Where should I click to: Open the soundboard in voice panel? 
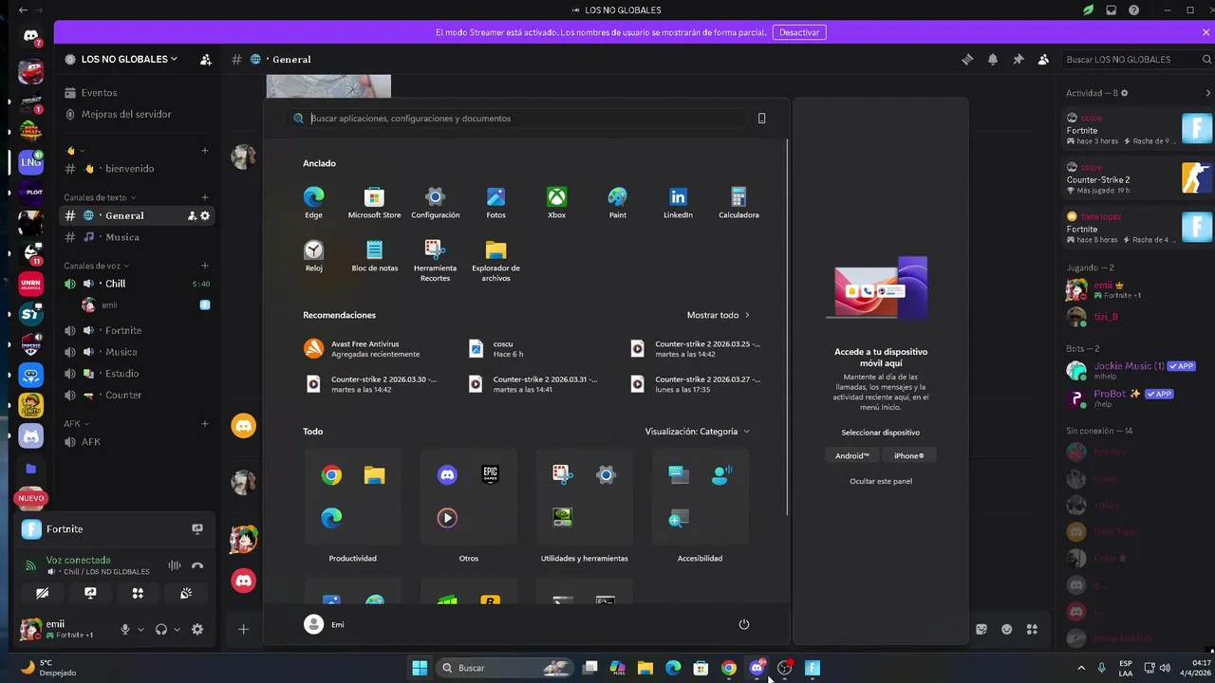186,593
